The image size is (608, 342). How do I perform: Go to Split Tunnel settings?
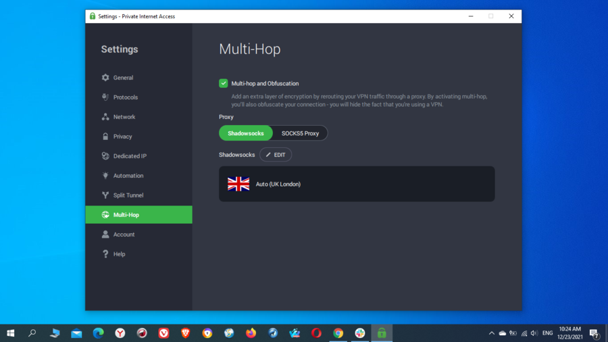pos(128,195)
